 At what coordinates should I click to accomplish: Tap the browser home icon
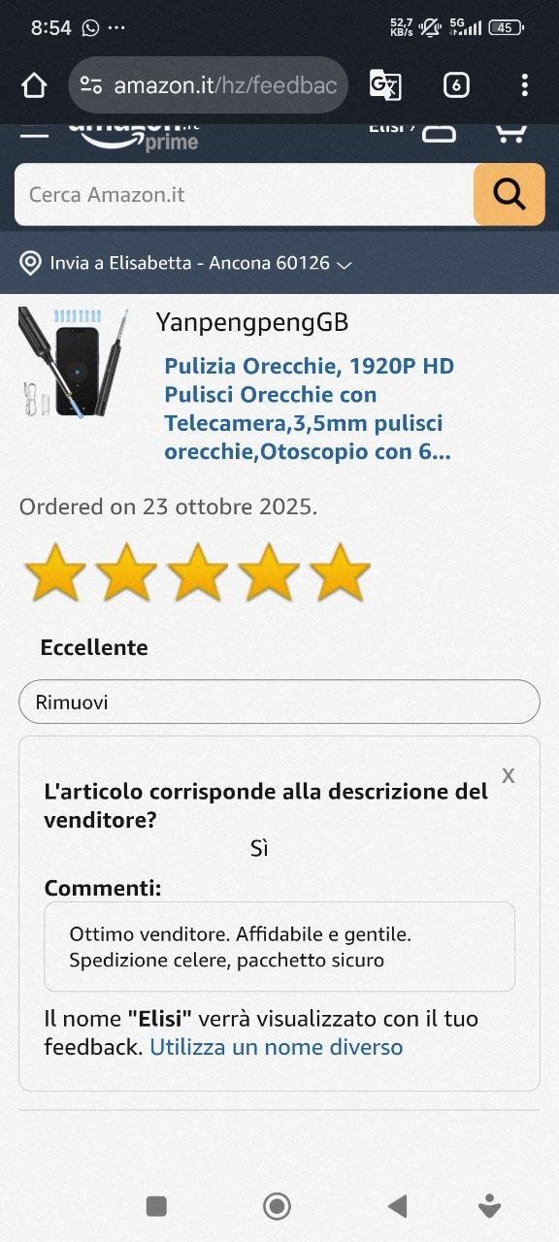(34, 85)
